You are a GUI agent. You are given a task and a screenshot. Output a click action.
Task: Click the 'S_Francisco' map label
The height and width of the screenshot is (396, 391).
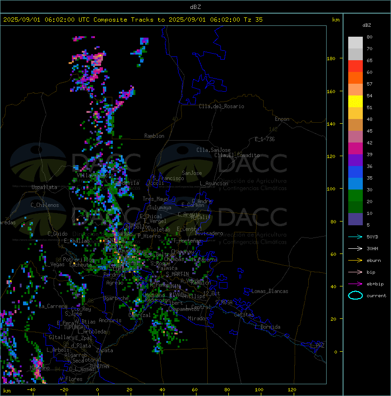(x=168, y=178)
